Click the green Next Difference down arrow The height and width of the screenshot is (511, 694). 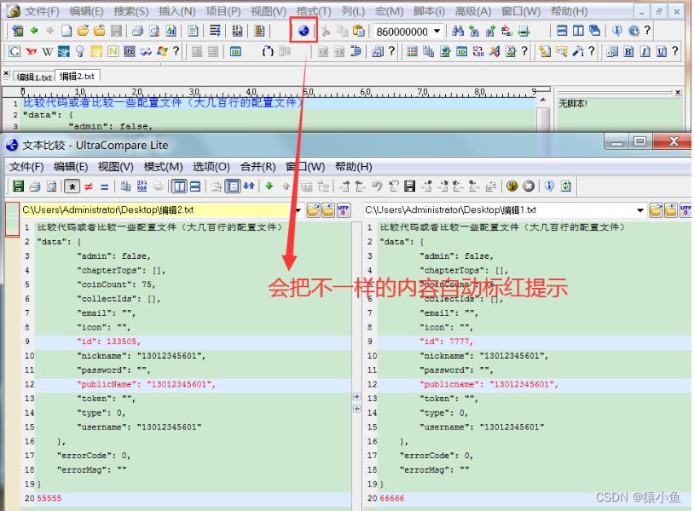tap(269, 187)
